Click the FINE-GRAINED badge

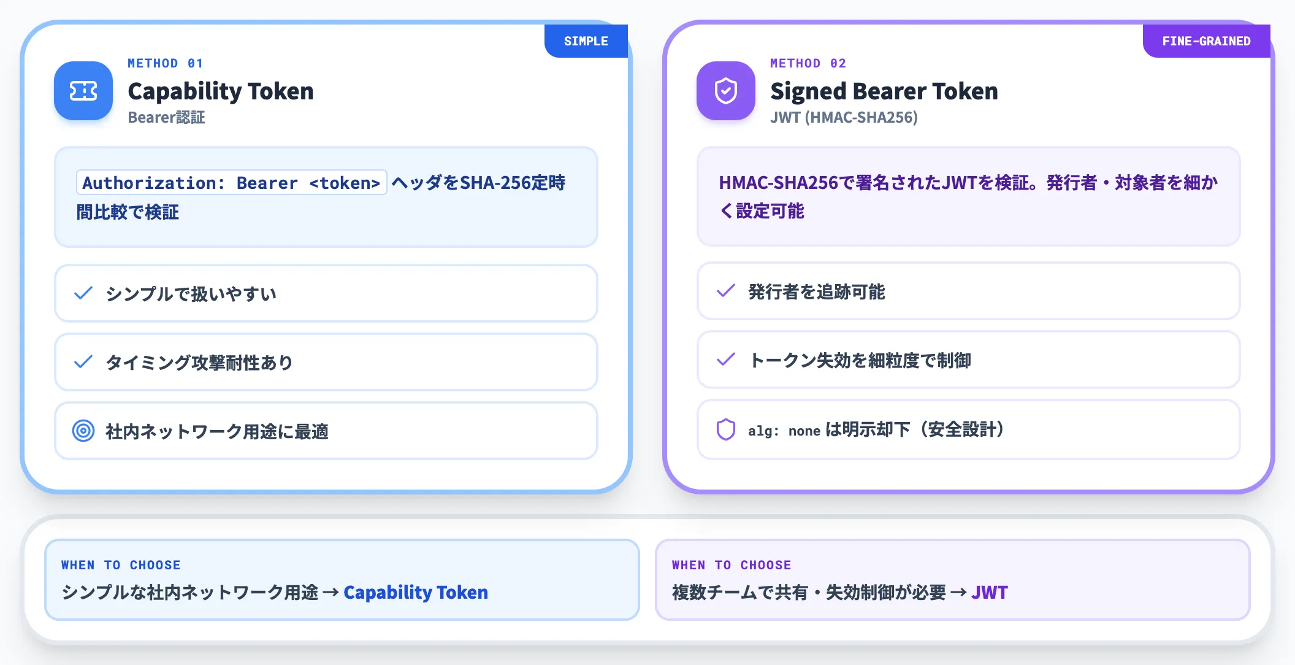click(1206, 41)
